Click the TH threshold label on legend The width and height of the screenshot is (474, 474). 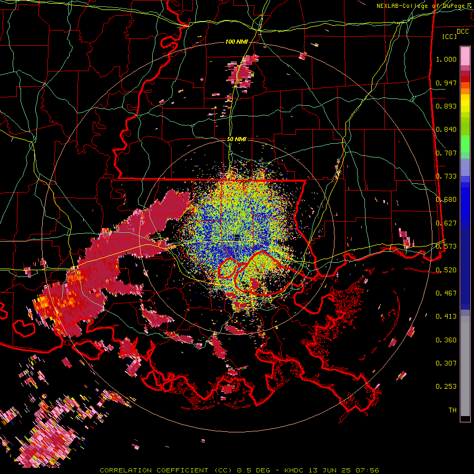click(452, 410)
